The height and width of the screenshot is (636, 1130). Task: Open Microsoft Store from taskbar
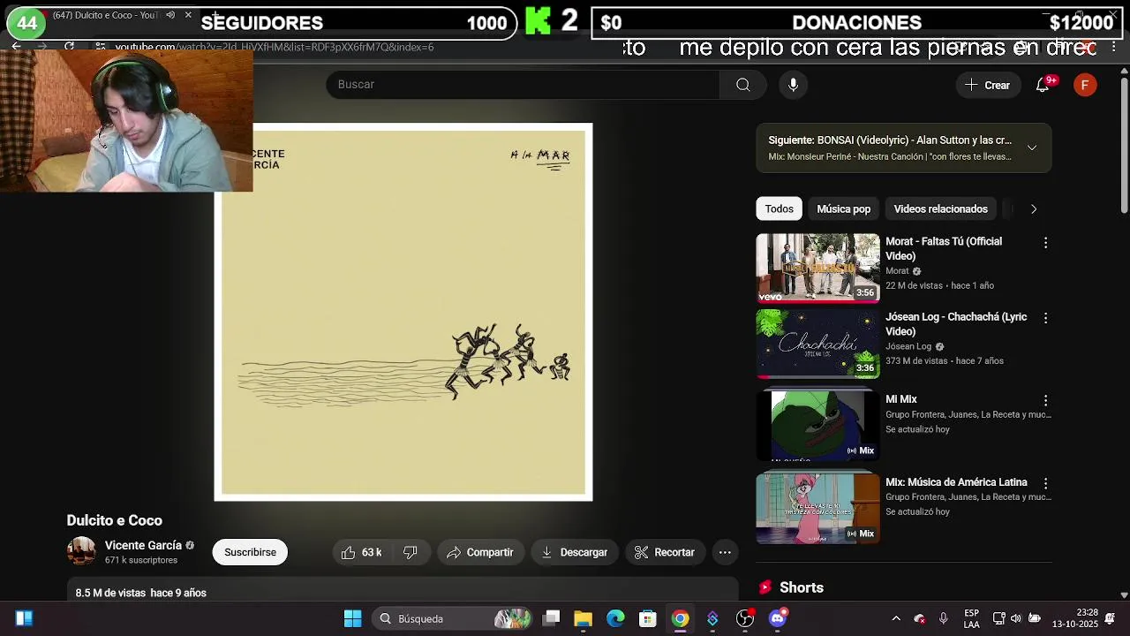(648, 618)
